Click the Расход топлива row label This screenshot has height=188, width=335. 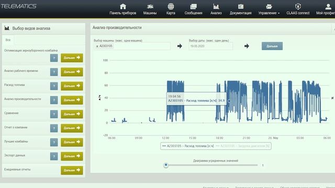point(14,85)
